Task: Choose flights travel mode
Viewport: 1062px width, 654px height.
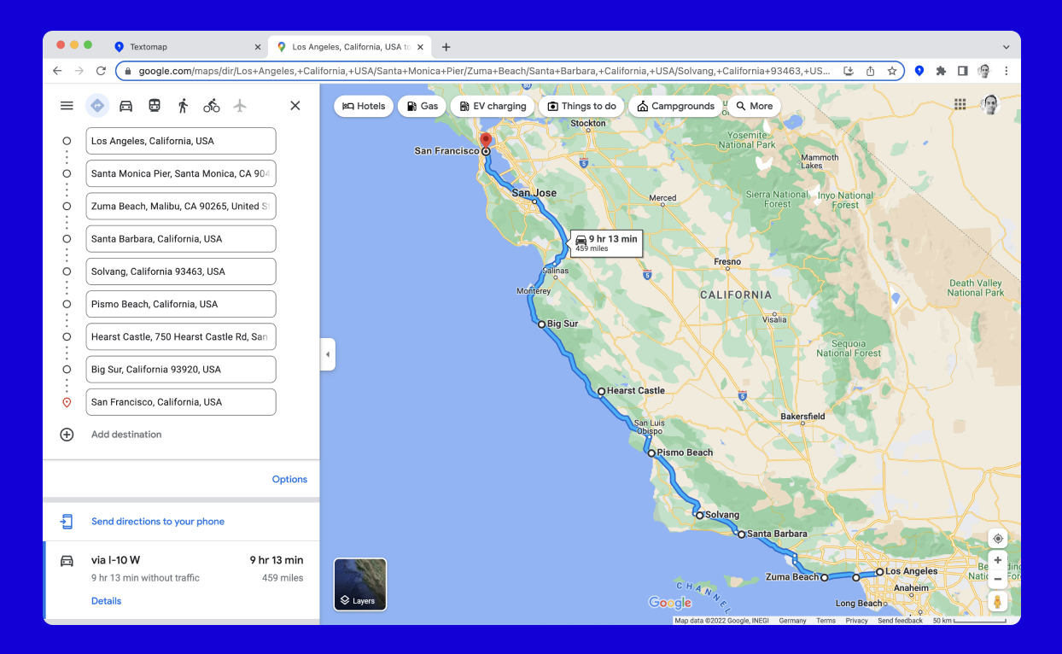Action: (x=240, y=106)
